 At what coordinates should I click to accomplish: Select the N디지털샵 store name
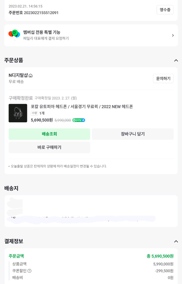click(17, 75)
